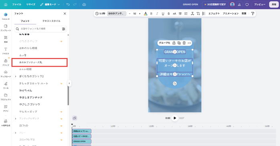The image size is (280, 146).
Task: Open the リサイズ menu
Action: [31, 4]
